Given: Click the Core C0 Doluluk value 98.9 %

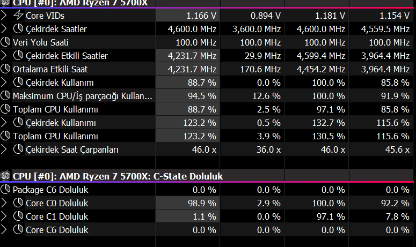Looking at the screenshot, I should click(x=202, y=203).
